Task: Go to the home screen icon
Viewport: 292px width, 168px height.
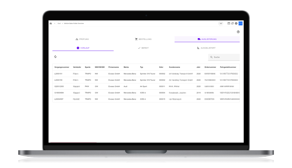Action: [51, 23]
